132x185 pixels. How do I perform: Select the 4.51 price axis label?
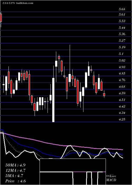[x=122, y=100]
